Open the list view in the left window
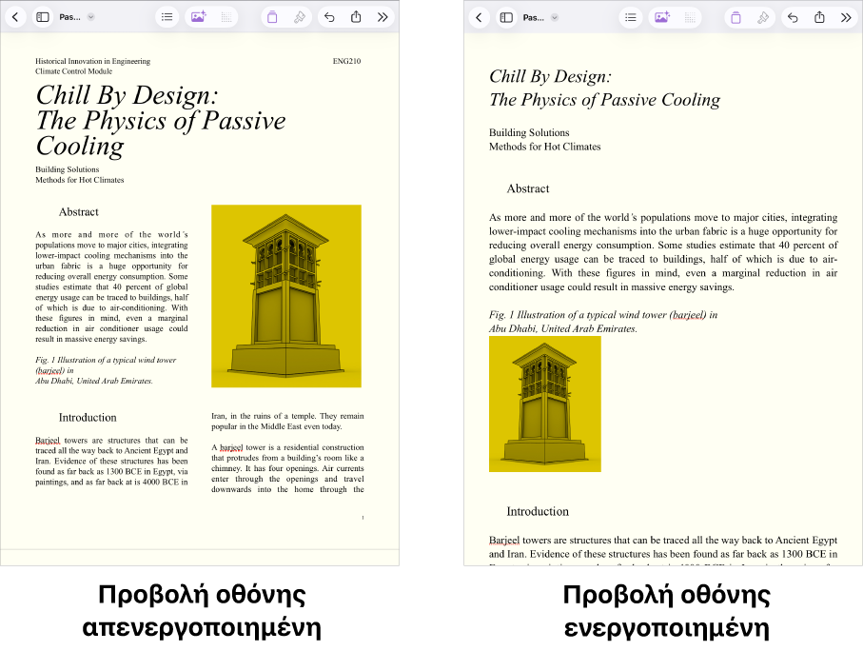Viewport: 863px width, 651px height. coord(167,17)
